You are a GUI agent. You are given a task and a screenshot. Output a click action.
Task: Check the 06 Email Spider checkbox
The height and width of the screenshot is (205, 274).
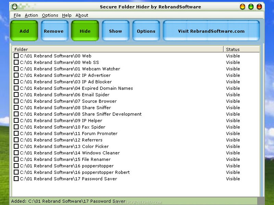tap(16, 95)
